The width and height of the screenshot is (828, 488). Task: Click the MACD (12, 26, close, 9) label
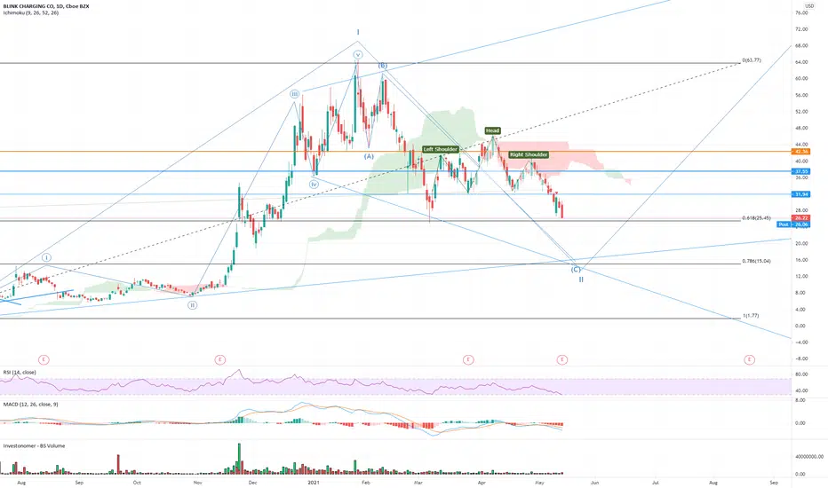pos(30,404)
